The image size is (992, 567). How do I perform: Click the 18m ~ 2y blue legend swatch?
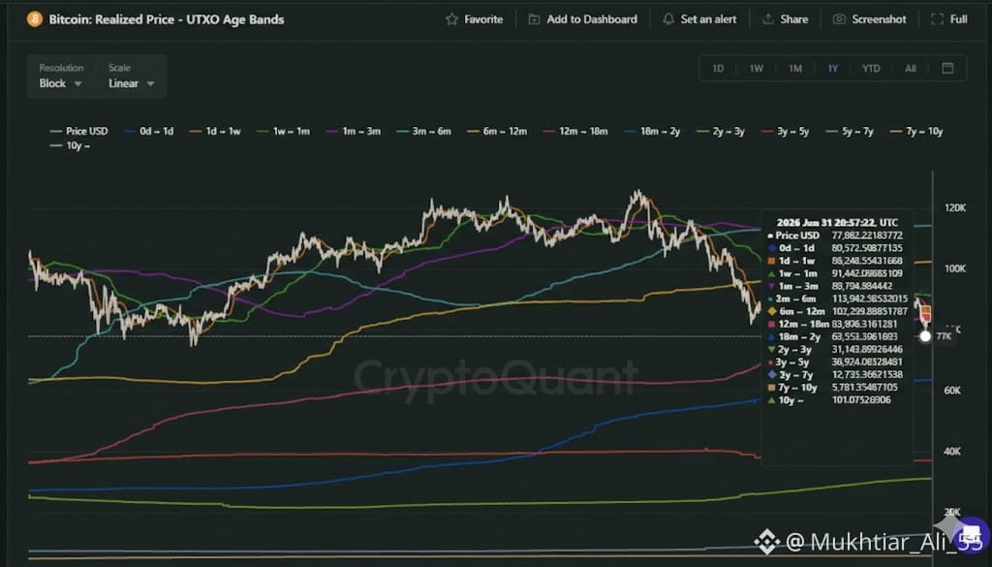pos(631,131)
